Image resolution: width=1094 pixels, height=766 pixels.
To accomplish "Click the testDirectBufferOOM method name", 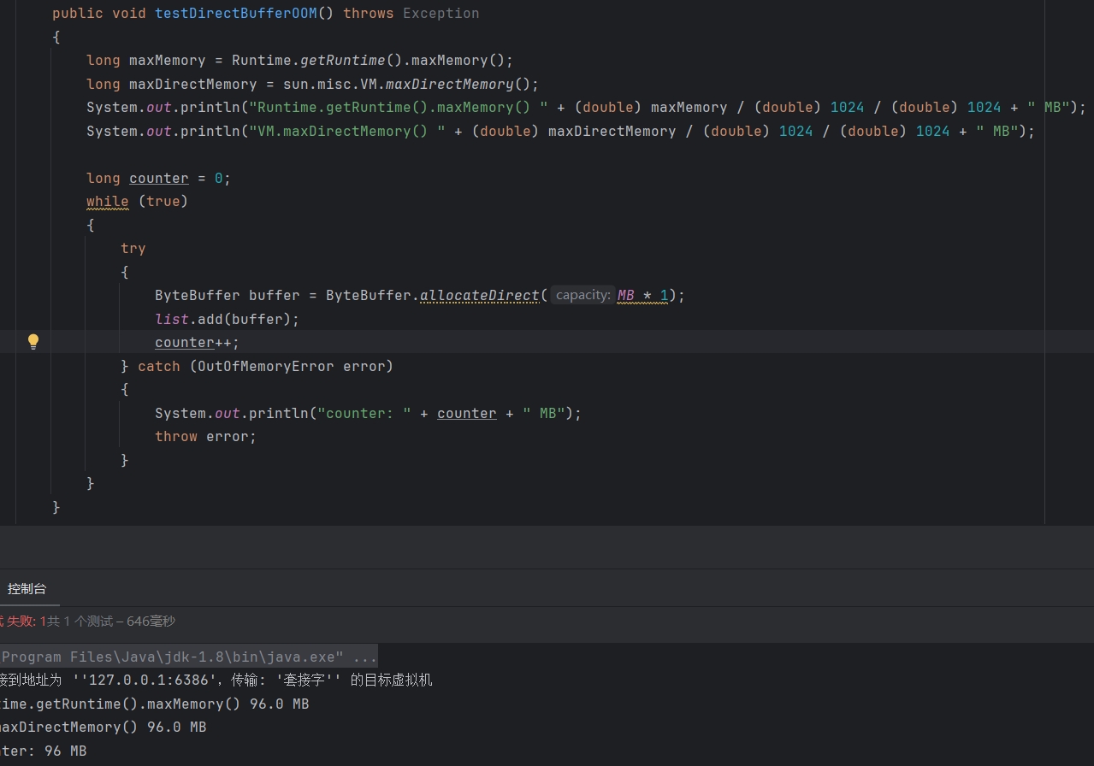I will click(x=236, y=14).
